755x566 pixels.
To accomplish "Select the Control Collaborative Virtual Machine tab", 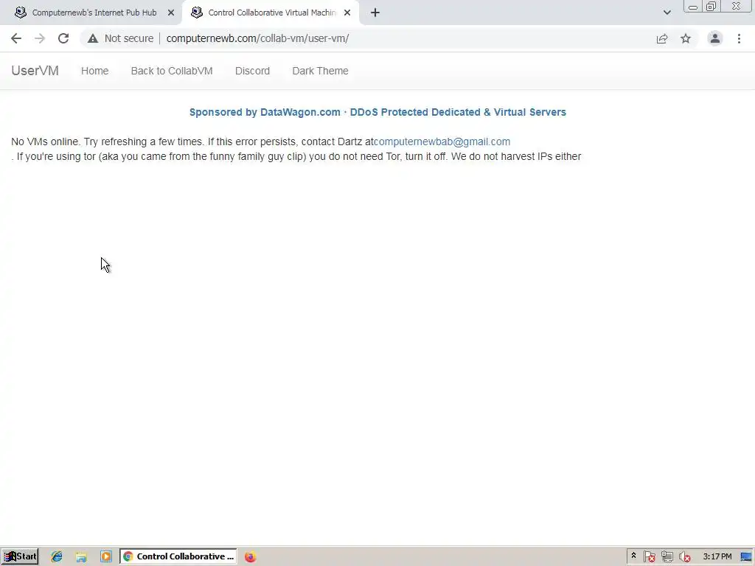I will pyautogui.click(x=271, y=13).
